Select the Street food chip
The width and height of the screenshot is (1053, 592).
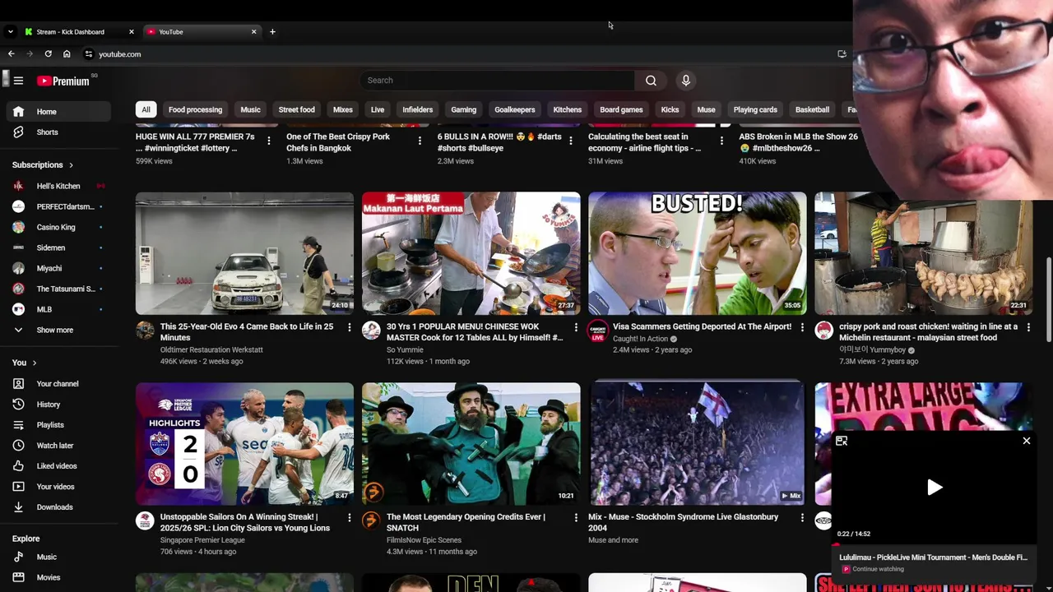[296, 109]
